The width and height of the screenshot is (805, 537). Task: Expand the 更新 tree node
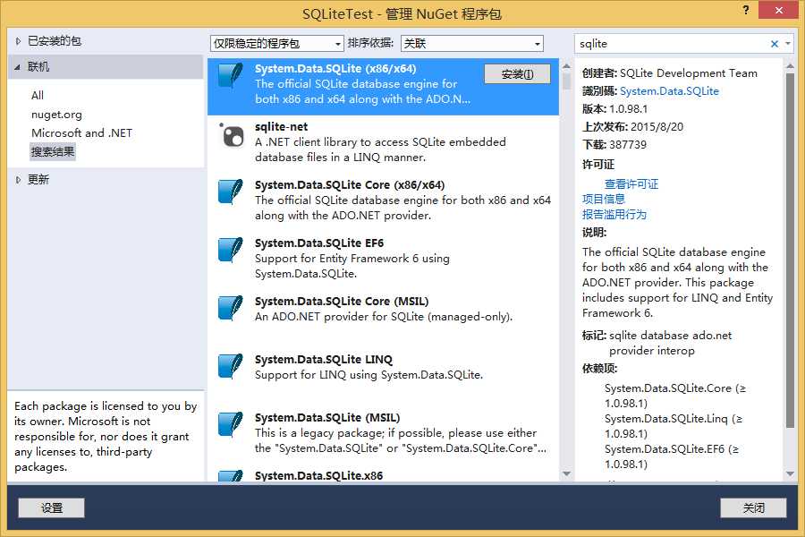[18, 180]
